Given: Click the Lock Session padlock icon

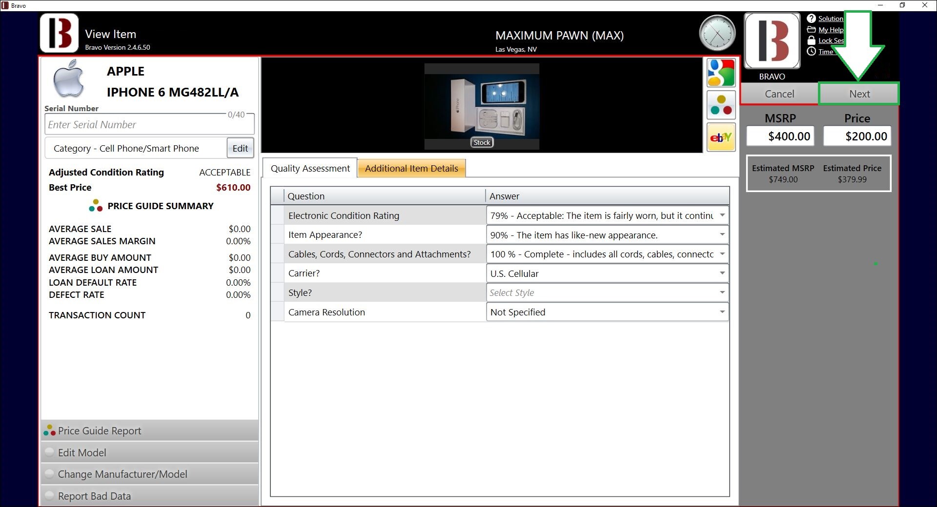Looking at the screenshot, I should 811,40.
